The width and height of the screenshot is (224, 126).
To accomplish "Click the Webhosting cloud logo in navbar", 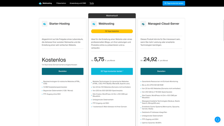I will pyautogui.click(x=40, y=3).
